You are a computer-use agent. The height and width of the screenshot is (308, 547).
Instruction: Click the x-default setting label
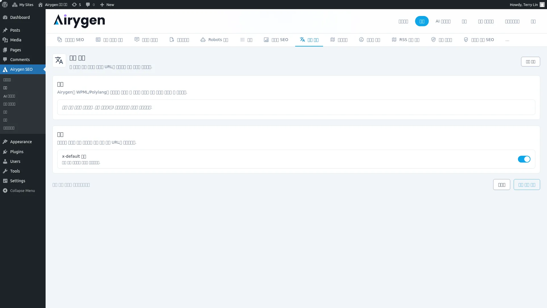point(74,156)
